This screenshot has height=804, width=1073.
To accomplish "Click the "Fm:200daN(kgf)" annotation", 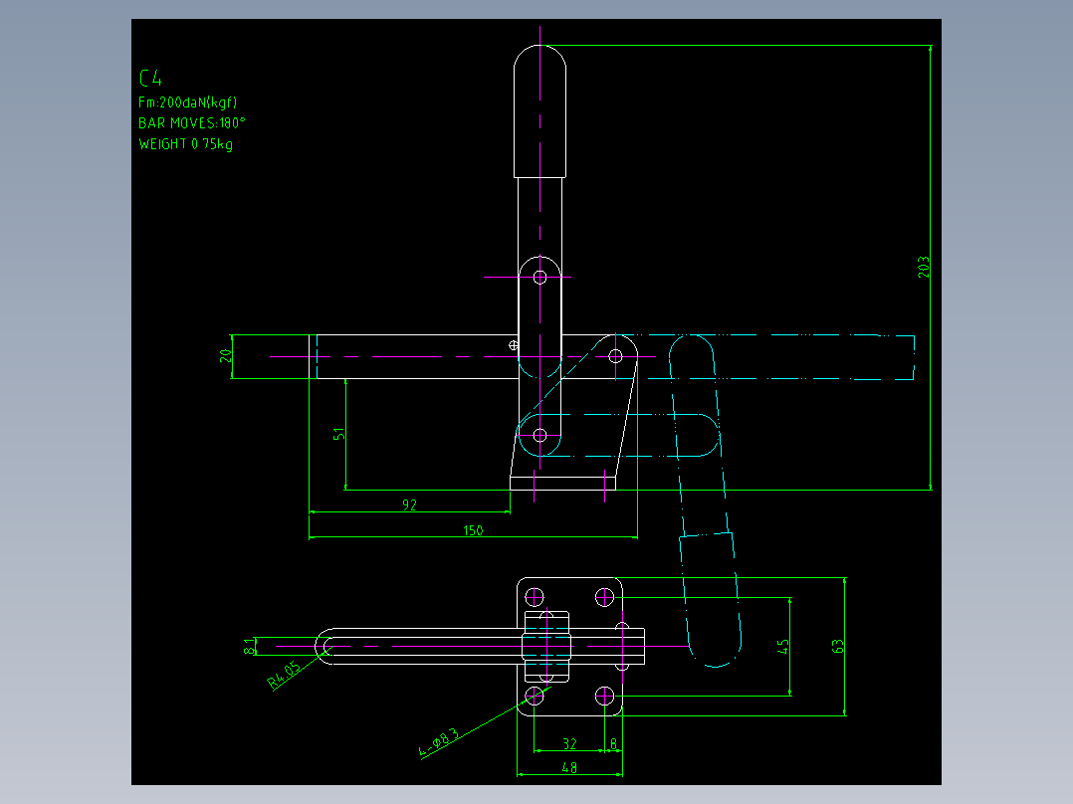I will [x=187, y=102].
